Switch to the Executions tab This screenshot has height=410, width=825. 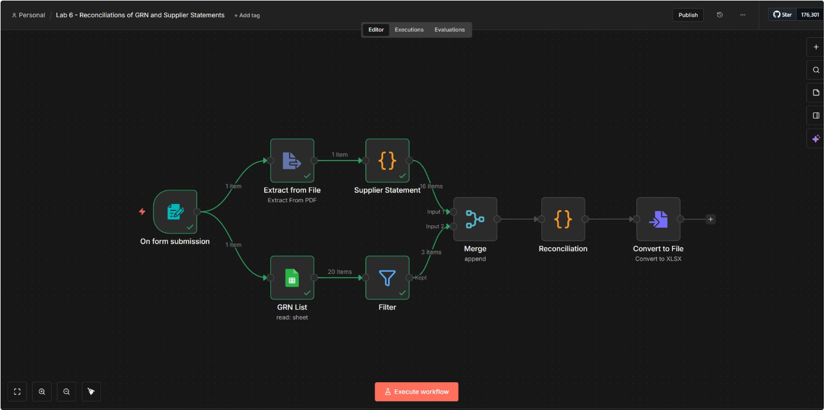tap(409, 30)
